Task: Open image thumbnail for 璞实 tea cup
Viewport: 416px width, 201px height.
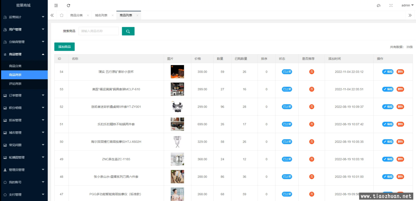Action: (177, 72)
